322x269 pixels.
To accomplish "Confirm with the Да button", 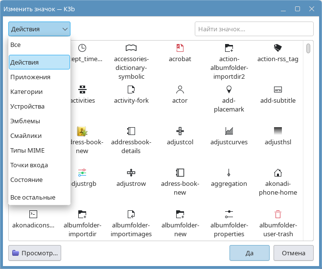I will tap(250, 253).
